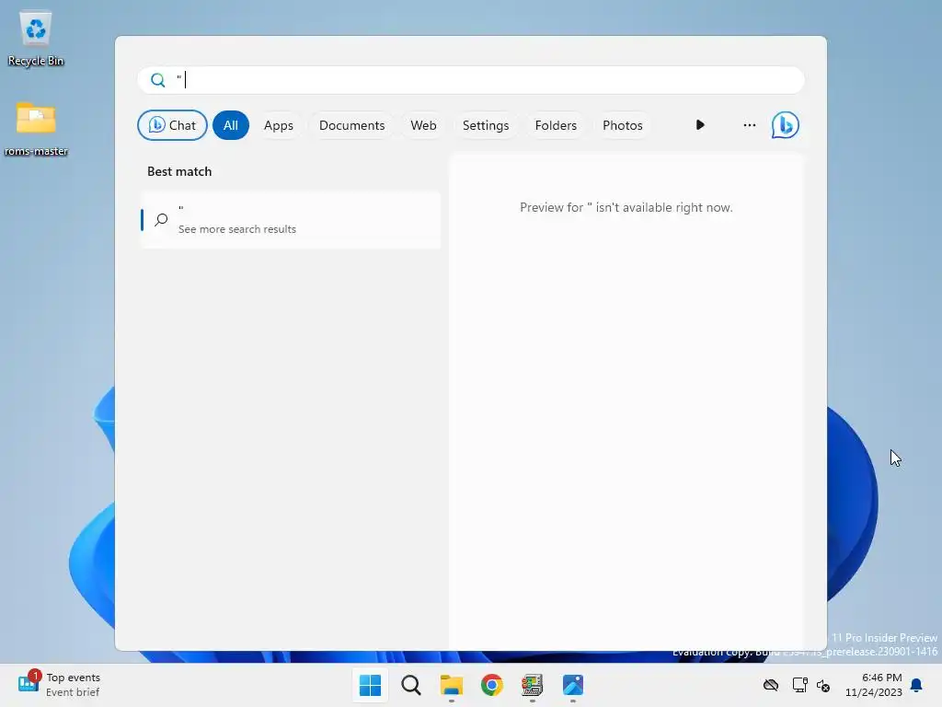
Task: Click the cloud sync tray icon
Action: [x=771, y=685]
